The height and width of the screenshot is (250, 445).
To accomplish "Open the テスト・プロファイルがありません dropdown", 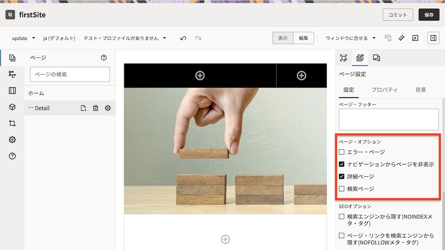I will point(125,38).
